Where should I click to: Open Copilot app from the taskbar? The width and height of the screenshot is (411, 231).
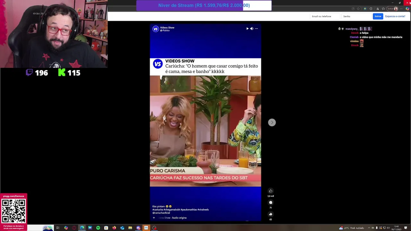pos(66,228)
